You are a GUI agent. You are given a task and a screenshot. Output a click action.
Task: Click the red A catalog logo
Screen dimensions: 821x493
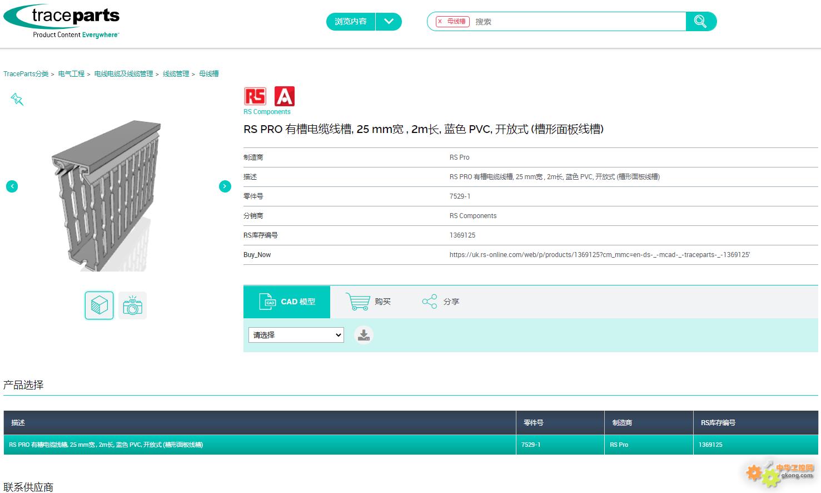tap(285, 96)
